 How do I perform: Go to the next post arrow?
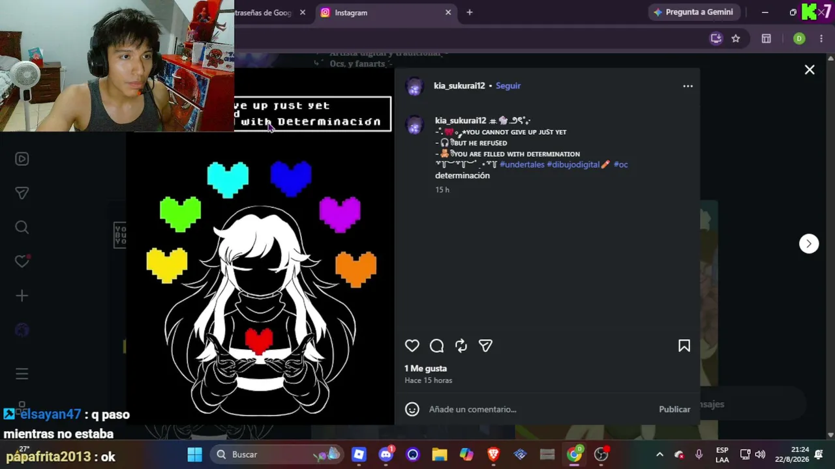click(809, 244)
